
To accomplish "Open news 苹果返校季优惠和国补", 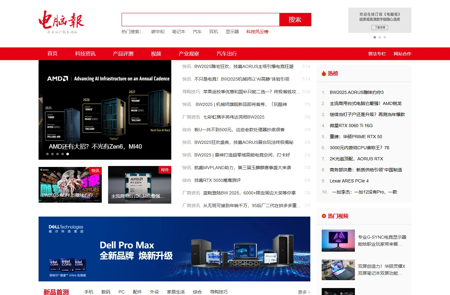I will coord(252,92).
